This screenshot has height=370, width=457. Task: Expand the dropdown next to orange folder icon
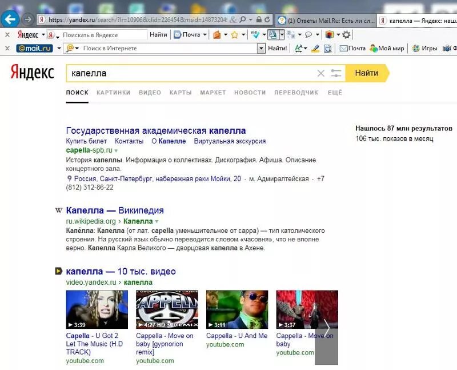(225, 35)
